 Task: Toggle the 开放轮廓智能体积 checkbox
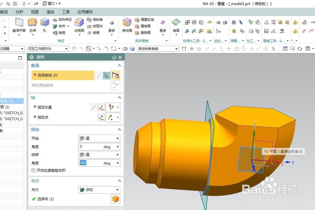34,170
